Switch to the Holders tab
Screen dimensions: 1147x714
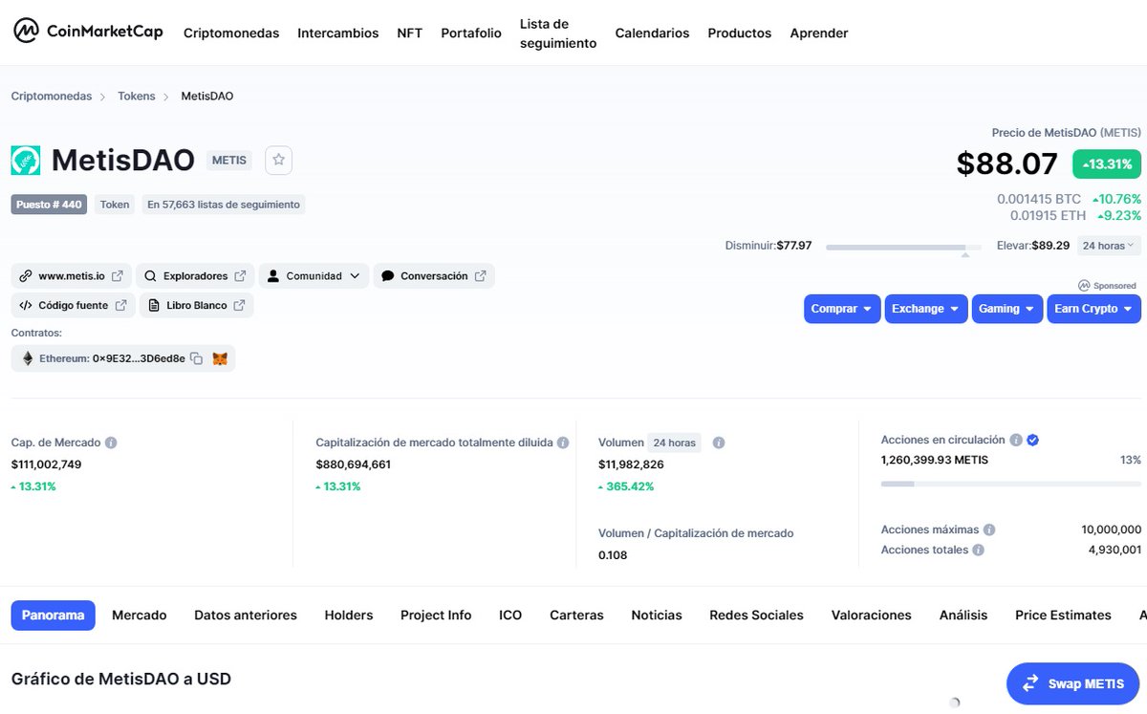click(x=349, y=616)
